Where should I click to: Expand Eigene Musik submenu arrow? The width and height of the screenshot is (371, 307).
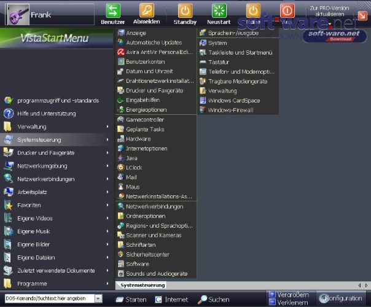coord(107,231)
